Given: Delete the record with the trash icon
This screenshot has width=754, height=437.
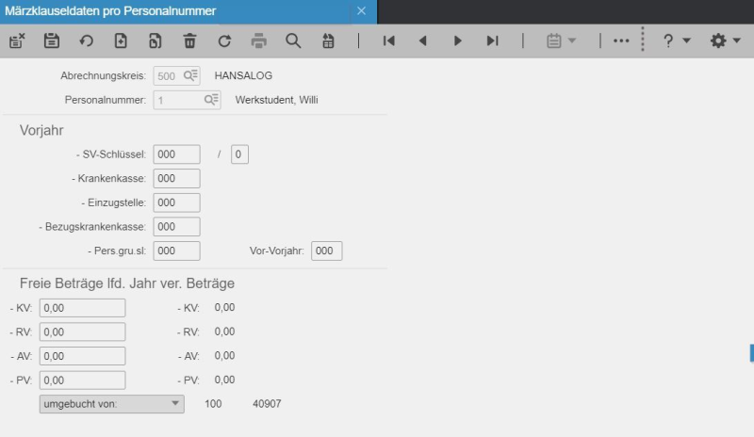Looking at the screenshot, I should click(189, 40).
